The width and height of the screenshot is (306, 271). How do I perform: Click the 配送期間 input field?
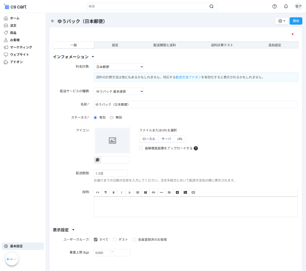tap(111, 173)
